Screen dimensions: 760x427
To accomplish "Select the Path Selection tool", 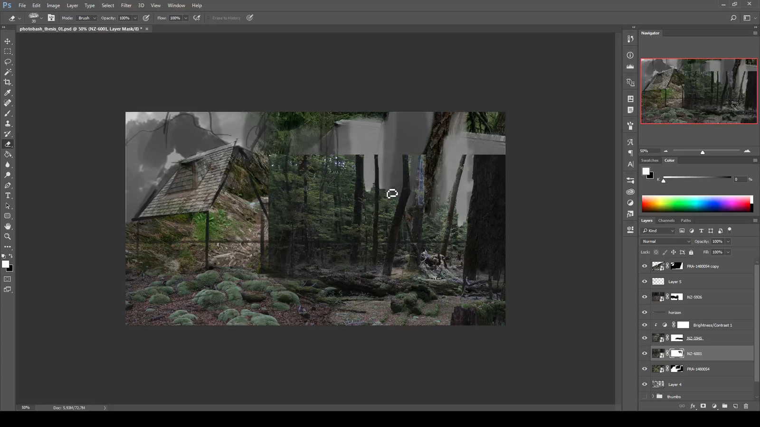I will [8, 206].
